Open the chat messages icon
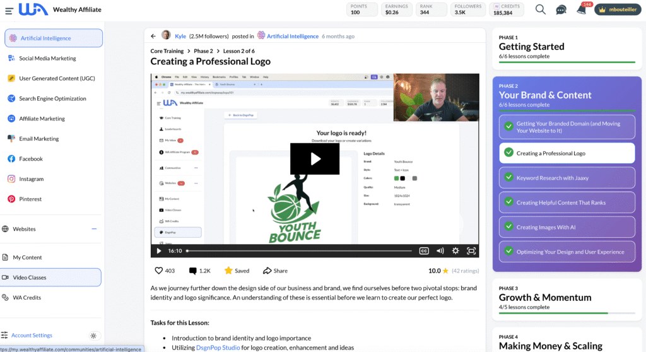The image size is (646, 352). click(561, 10)
